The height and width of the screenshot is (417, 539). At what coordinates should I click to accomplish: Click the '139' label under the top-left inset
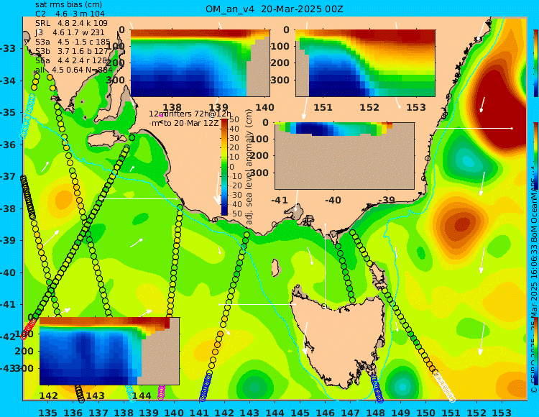[218, 107]
